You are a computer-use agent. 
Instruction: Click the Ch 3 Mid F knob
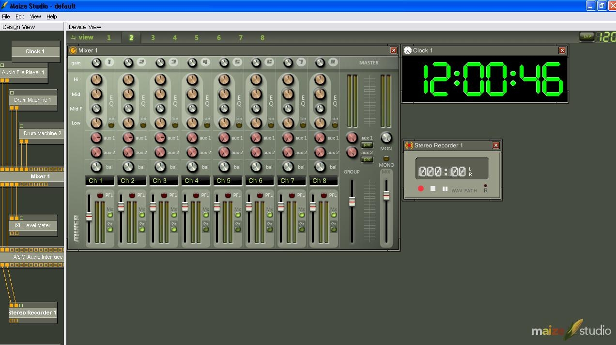tap(160, 109)
